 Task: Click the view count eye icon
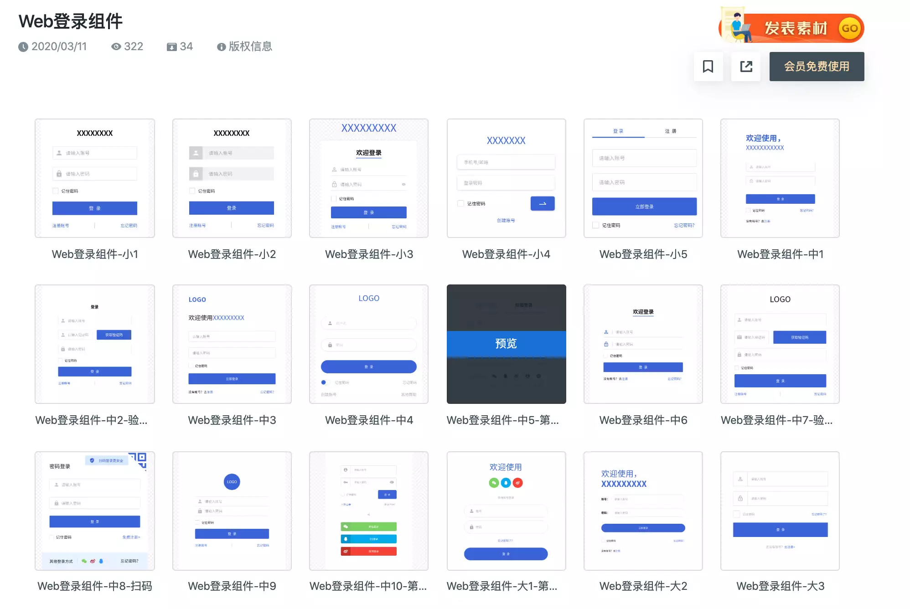coord(116,47)
